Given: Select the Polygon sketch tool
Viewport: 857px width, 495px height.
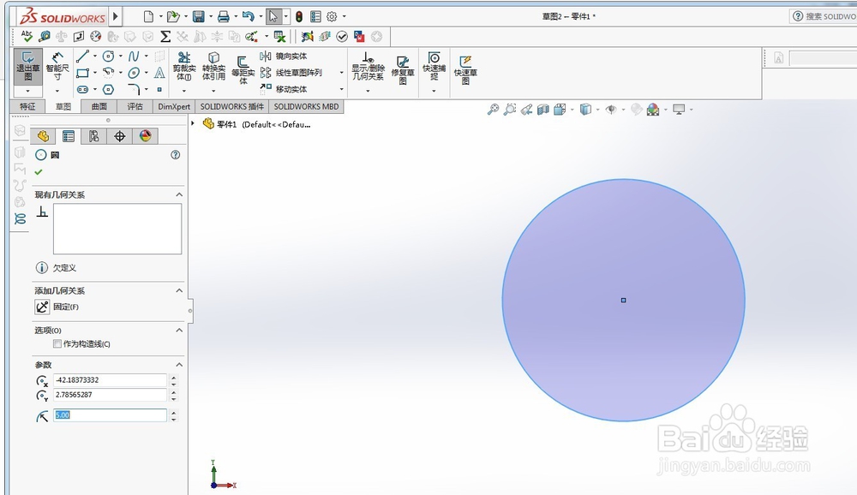Looking at the screenshot, I should click(x=108, y=89).
